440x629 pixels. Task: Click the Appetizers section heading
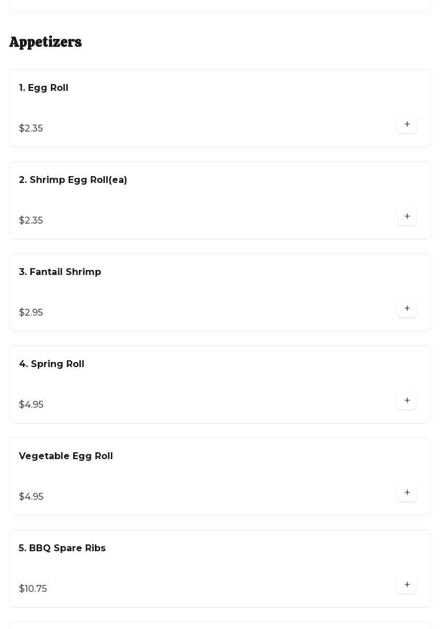click(x=46, y=42)
